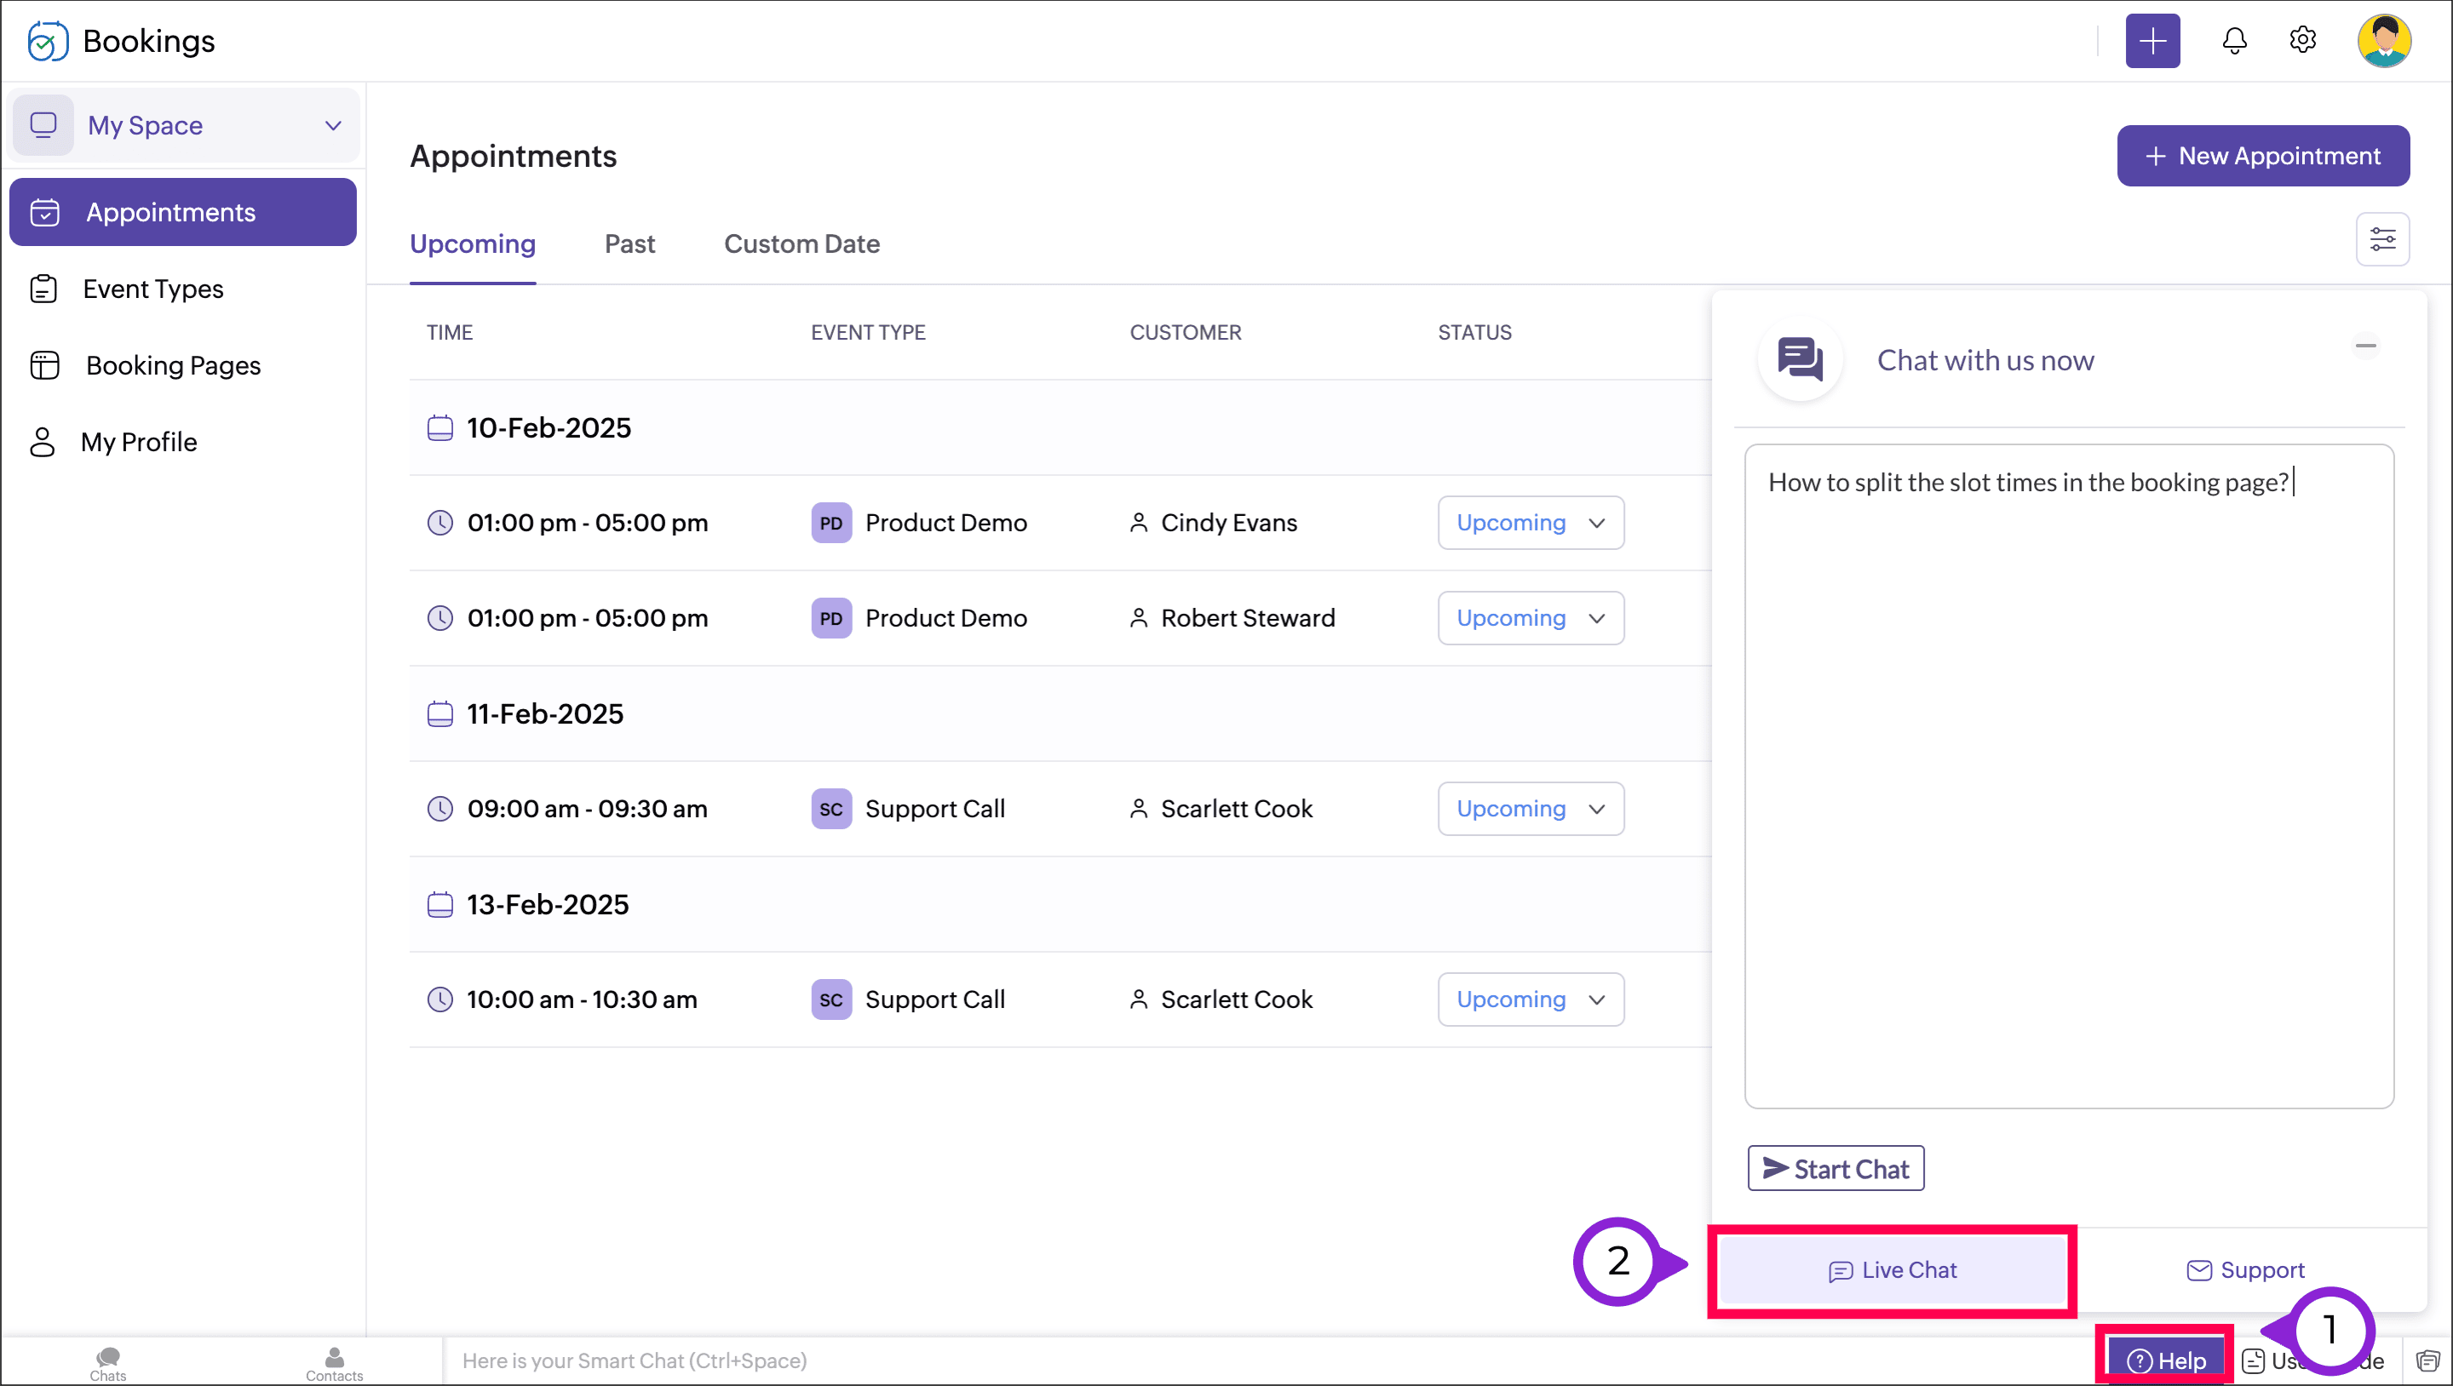
Task: Minimize the Chat with us panel
Action: tap(2365, 346)
